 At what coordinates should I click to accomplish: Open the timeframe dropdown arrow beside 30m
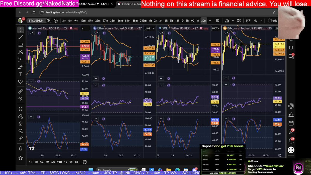tap(209, 21)
